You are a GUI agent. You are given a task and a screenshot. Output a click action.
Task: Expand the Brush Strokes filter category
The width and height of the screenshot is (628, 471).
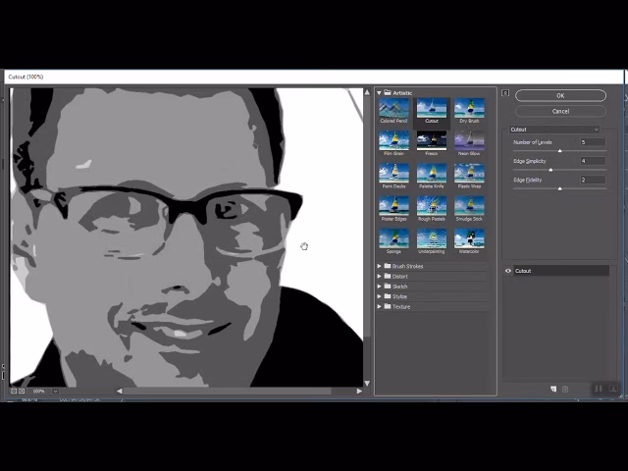click(379, 266)
